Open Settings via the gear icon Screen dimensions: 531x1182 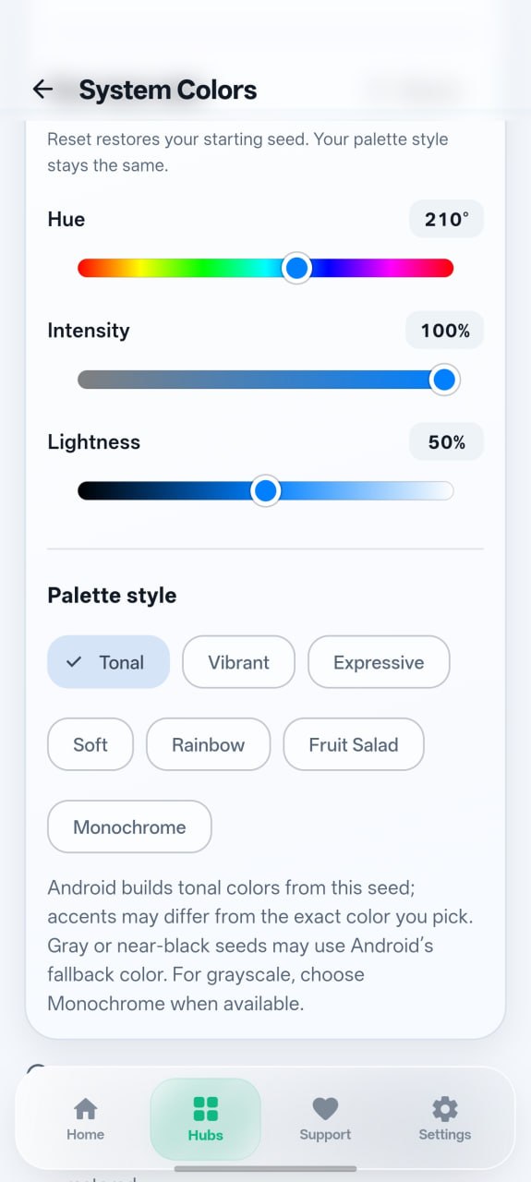pos(444,1108)
